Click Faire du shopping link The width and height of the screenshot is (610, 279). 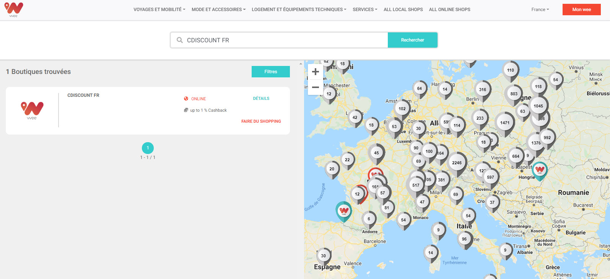(261, 121)
